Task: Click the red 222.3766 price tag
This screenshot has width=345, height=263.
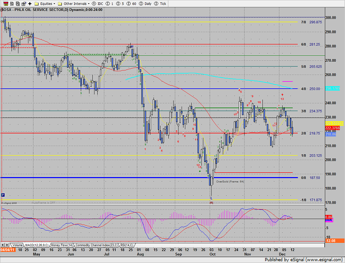Action: click(333, 128)
